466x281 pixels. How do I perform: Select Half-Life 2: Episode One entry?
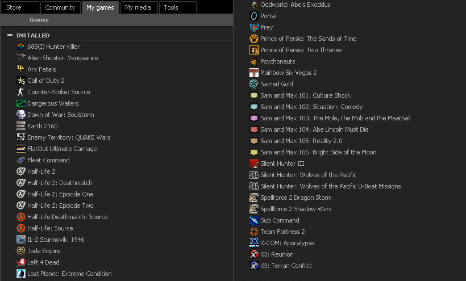[x=60, y=194]
